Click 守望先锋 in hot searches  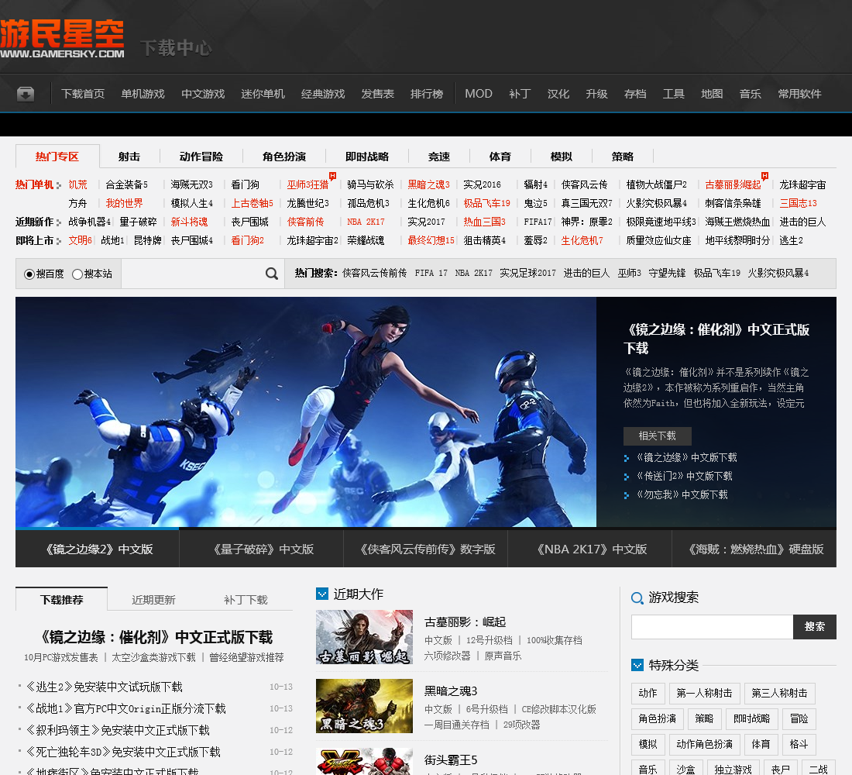click(667, 273)
